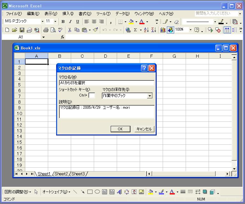
Task: Align text right
Action: [x=101, y=22]
